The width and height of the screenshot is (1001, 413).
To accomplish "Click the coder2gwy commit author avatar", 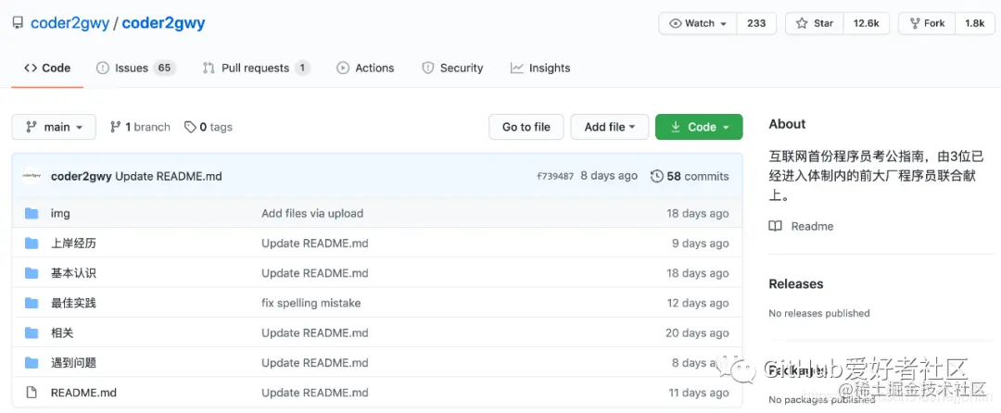I will [32, 176].
